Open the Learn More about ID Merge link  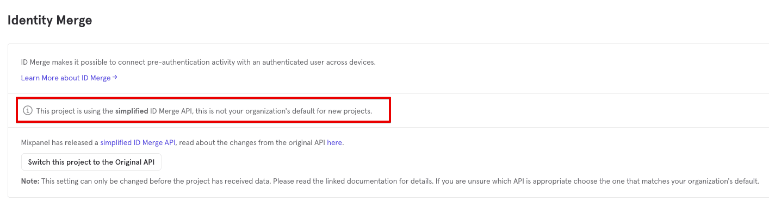click(x=69, y=78)
